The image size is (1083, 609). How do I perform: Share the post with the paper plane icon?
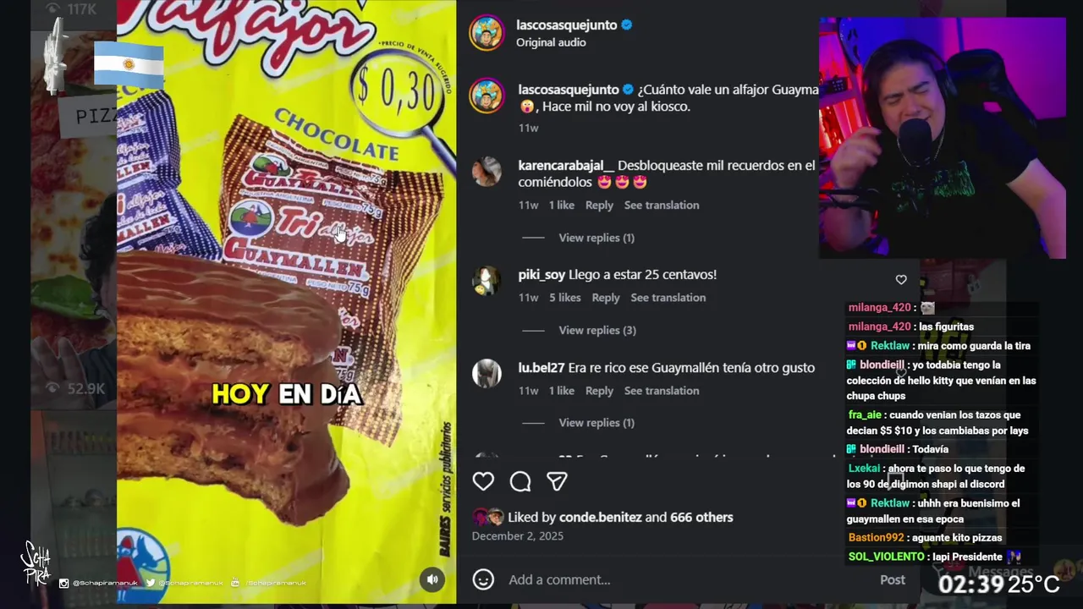pyautogui.click(x=557, y=481)
